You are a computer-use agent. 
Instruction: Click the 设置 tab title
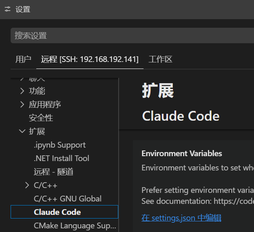[x=23, y=9]
